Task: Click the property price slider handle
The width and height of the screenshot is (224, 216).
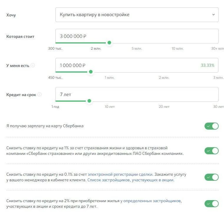Action: click(109, 43)
